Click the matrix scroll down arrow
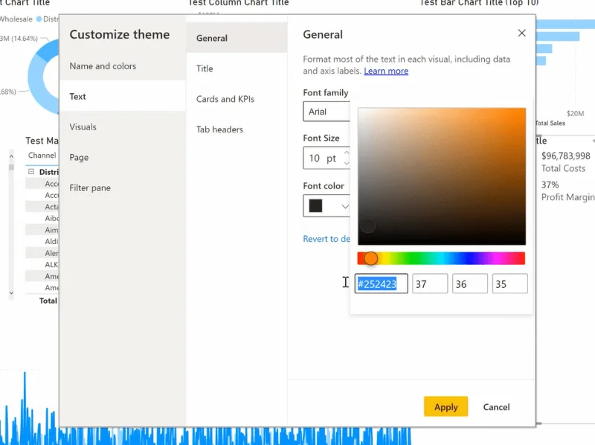 click(11, 292)
